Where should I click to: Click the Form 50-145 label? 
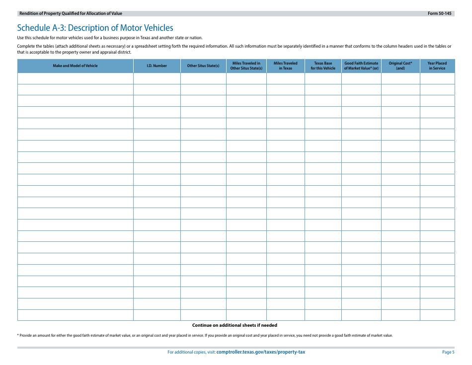[440, 13]
